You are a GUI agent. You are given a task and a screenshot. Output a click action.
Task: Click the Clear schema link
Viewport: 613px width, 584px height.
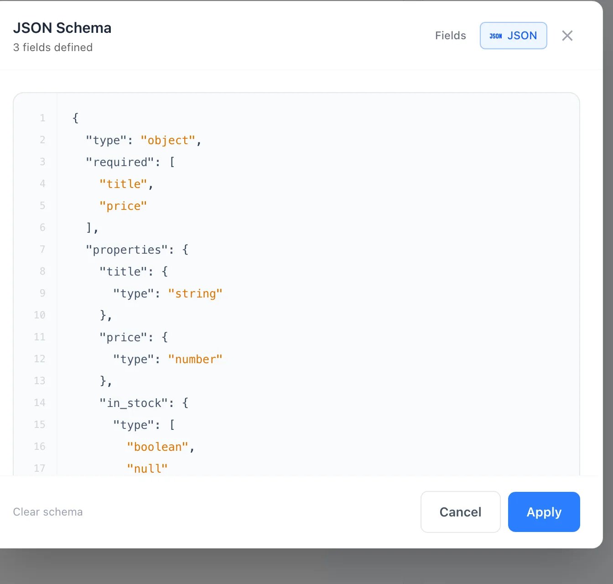tap(48, 512)
